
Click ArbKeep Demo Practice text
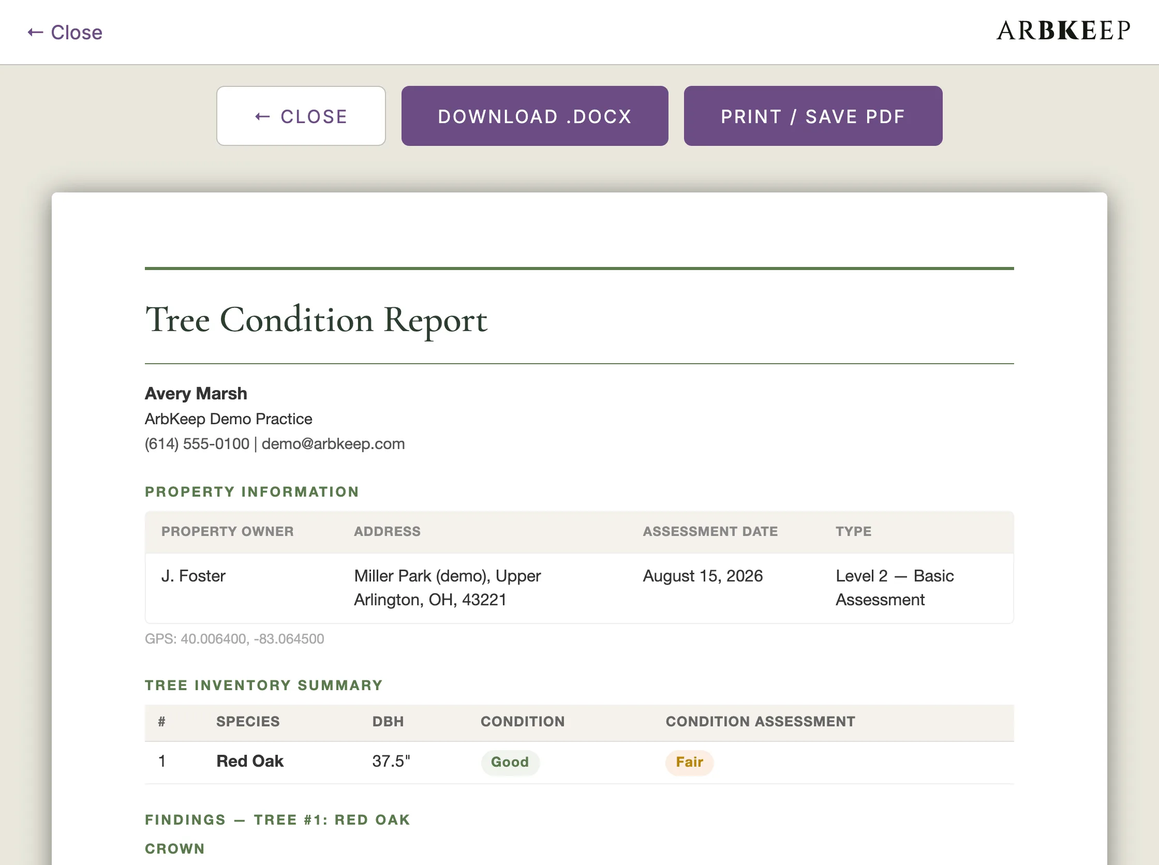tap(228, 419)
